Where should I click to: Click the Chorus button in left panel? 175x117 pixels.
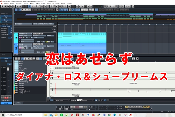click(6, 20)
